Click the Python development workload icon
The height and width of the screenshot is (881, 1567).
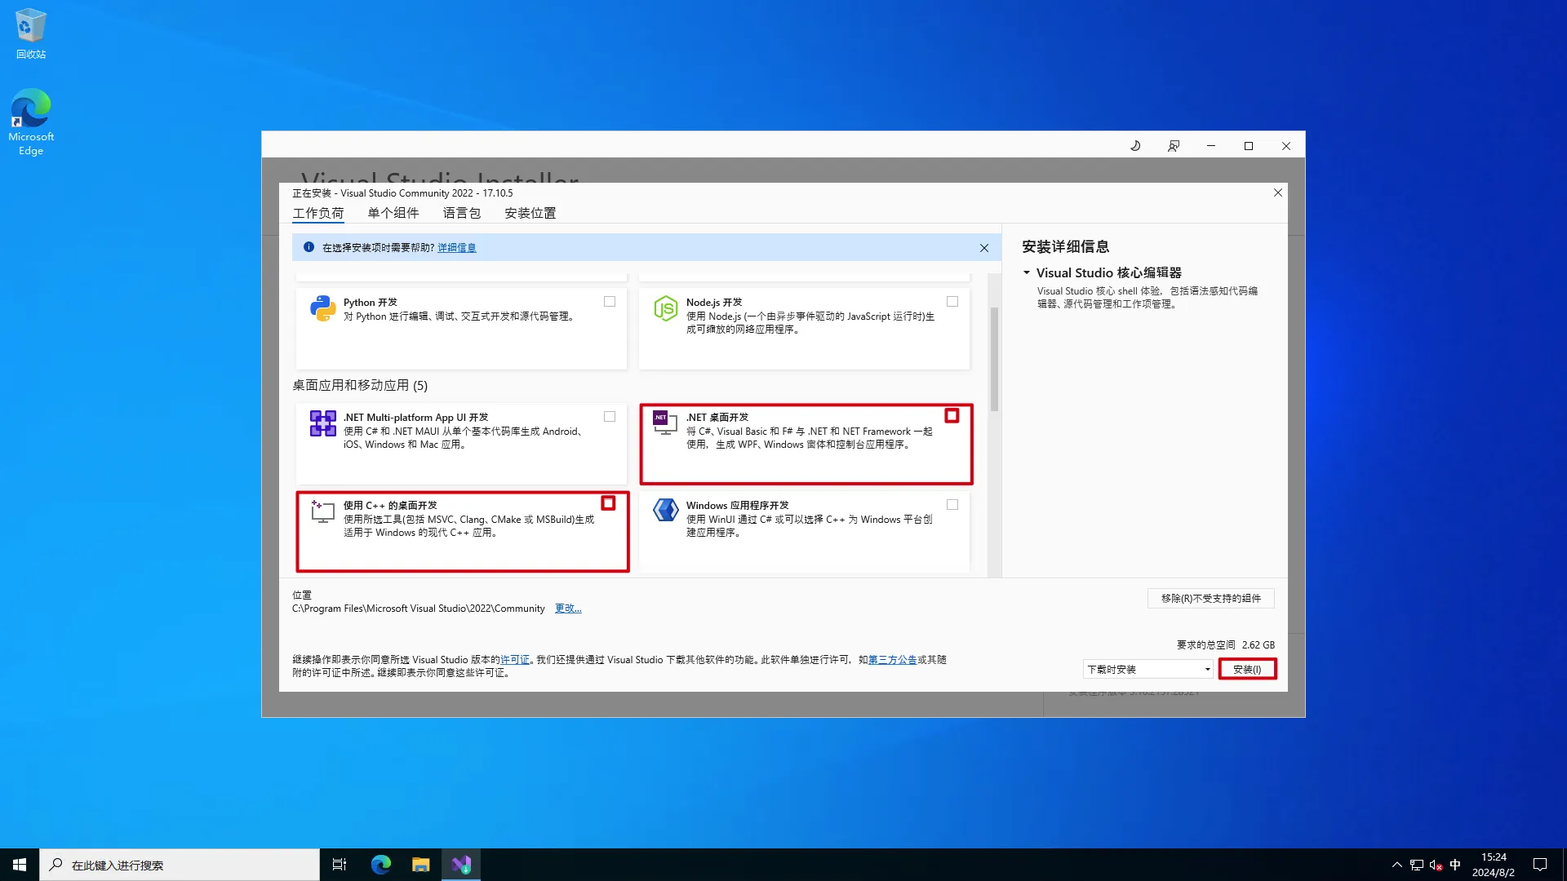tap(322, 308)
